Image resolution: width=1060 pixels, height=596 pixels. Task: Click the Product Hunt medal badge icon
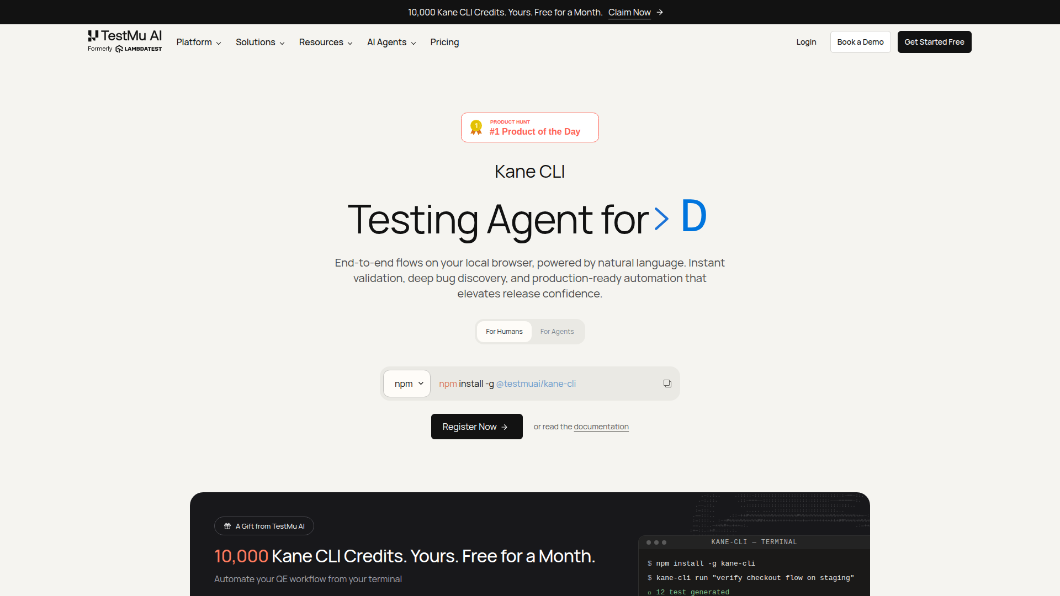tap(476, 127)
